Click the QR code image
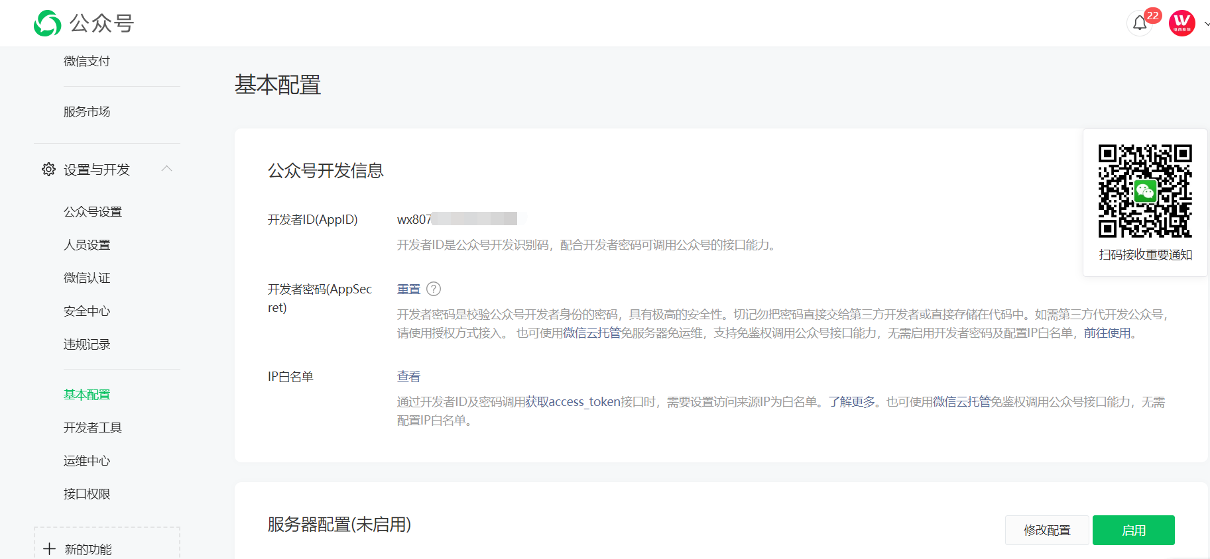 (1145, 191)
